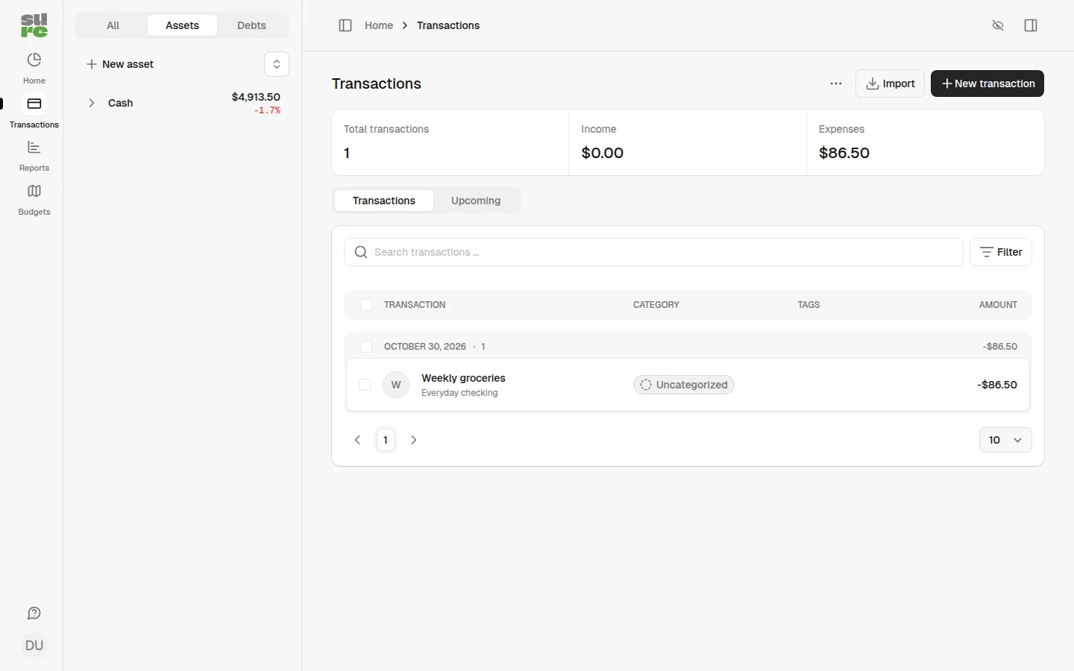Switch to the Debts tab
The height and width of the screenshot is (671, 1074).
coord(251,25)
